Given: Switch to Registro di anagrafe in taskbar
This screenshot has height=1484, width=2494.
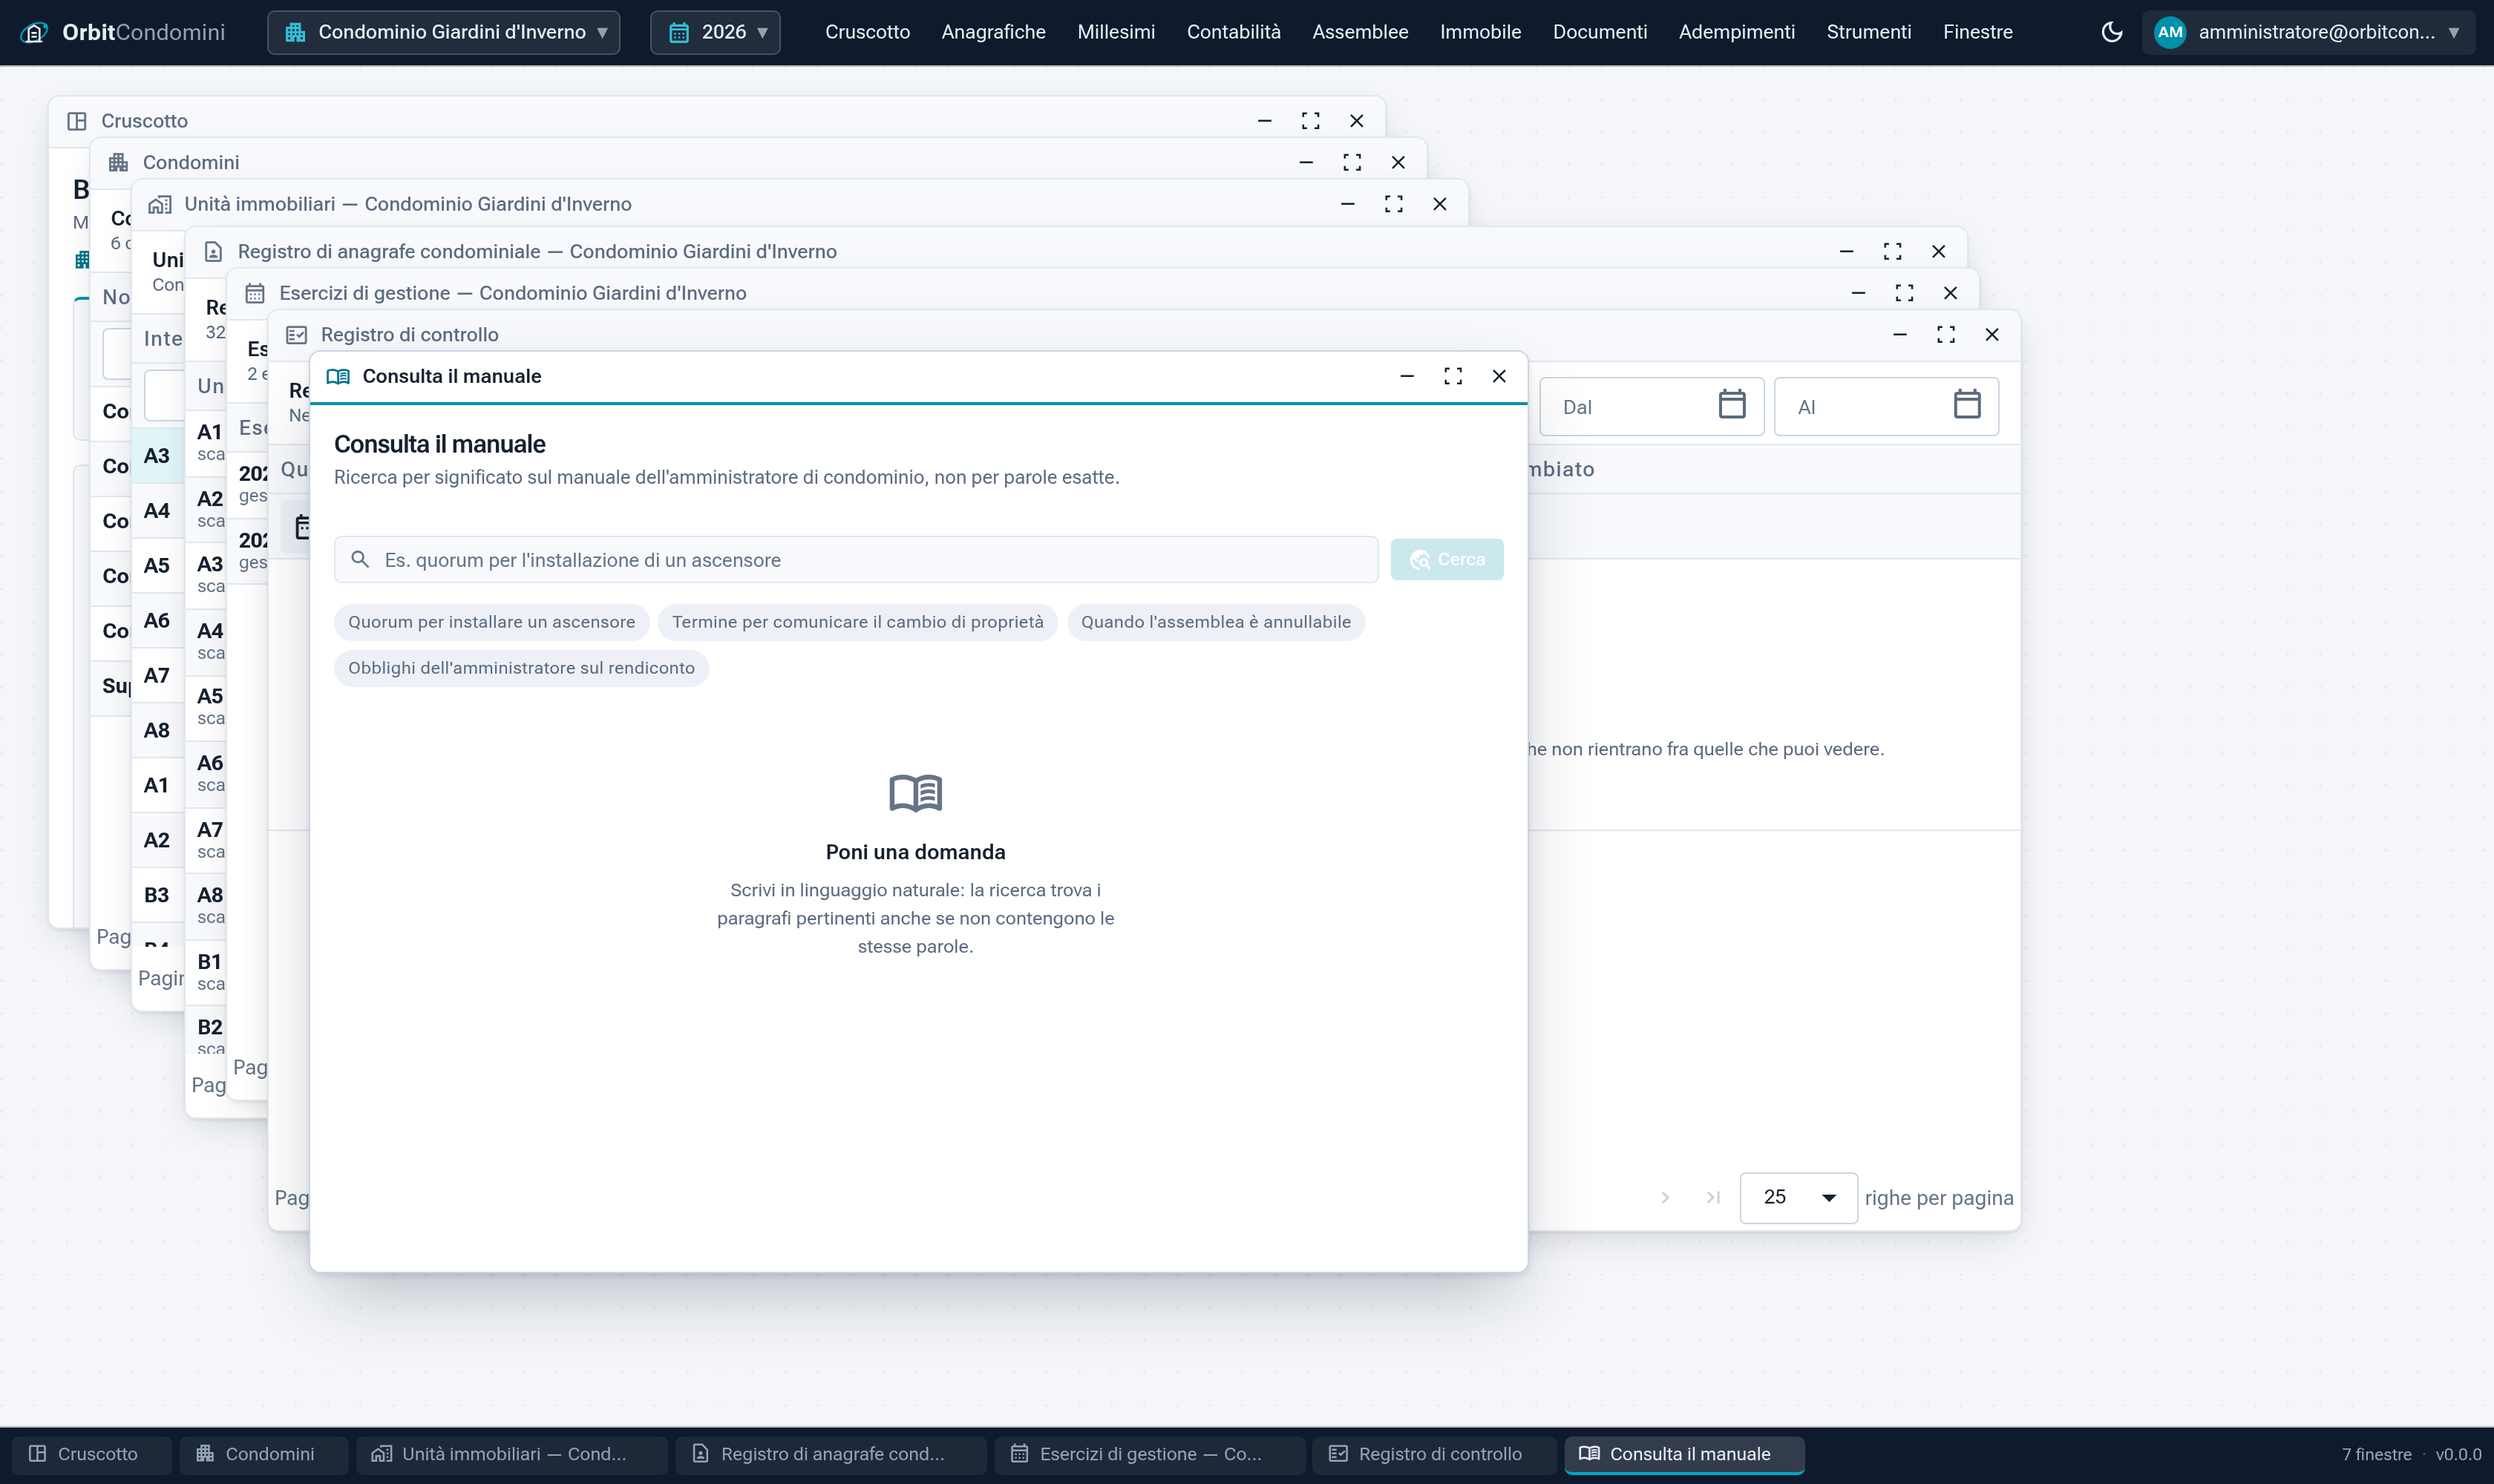Looking at the screenshot, I should (x=831, y=1454).
